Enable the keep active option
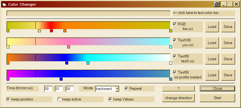Viewport: 241px width, 108px height. pos(59,99)
